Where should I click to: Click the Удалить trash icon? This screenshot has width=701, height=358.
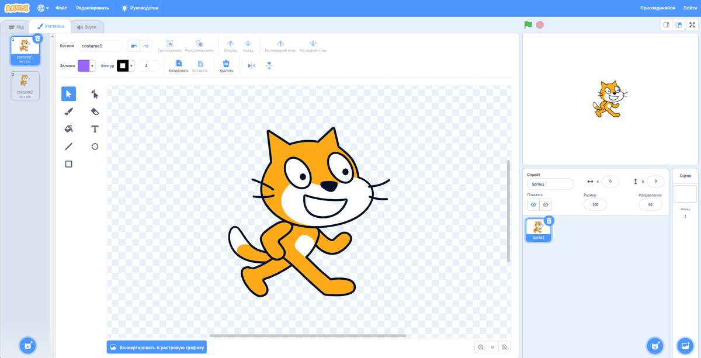pos(226,64)
